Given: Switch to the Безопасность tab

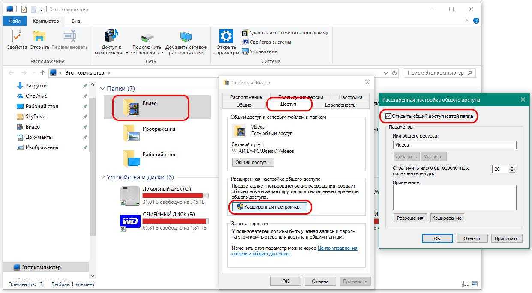Looking at the screenshot, I should (340, 105).
